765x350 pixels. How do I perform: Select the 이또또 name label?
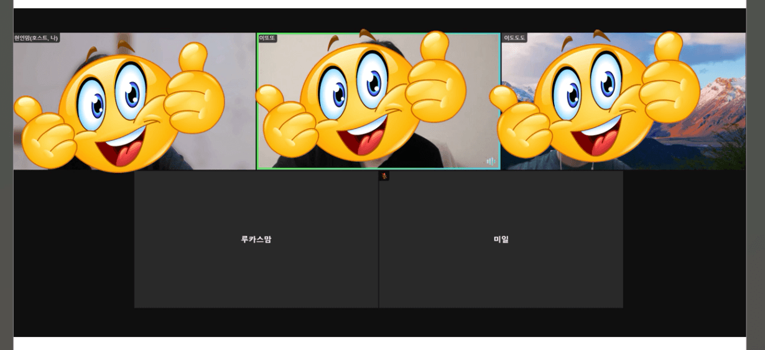pos(267,38)
